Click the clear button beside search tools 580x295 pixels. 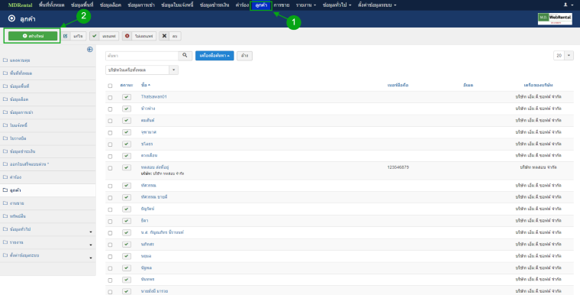244,56
